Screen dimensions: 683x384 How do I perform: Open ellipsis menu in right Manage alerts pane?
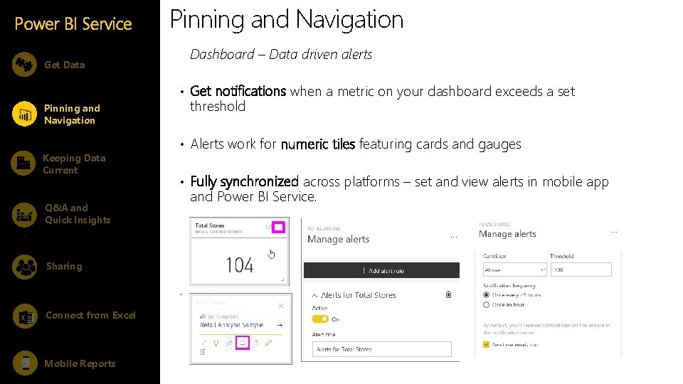click(x=614, y=232)
